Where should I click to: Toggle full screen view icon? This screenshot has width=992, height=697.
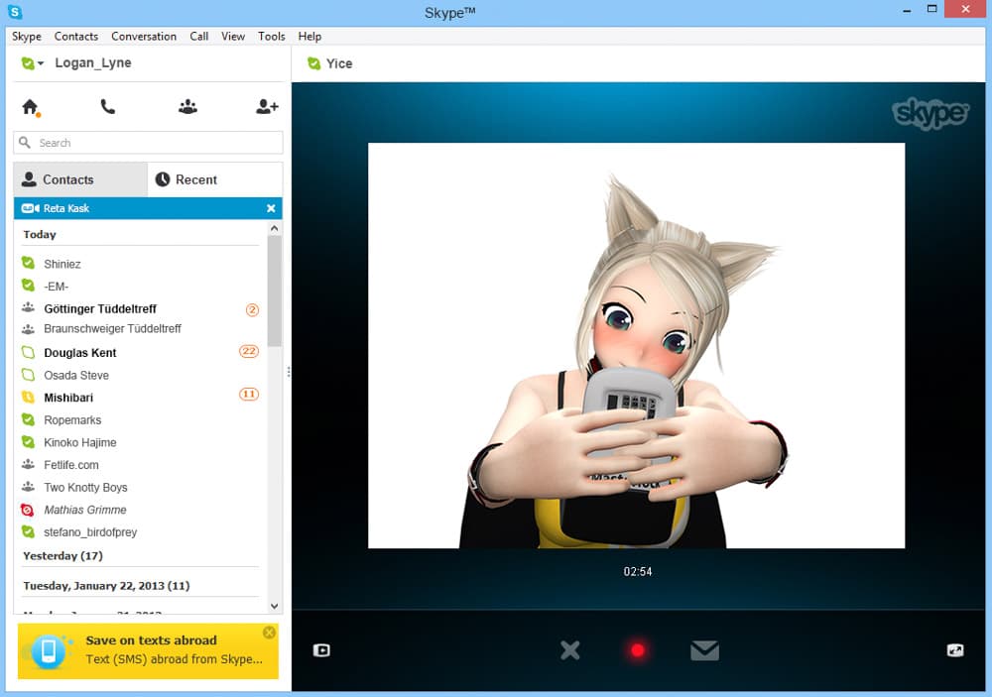(954, 650)
